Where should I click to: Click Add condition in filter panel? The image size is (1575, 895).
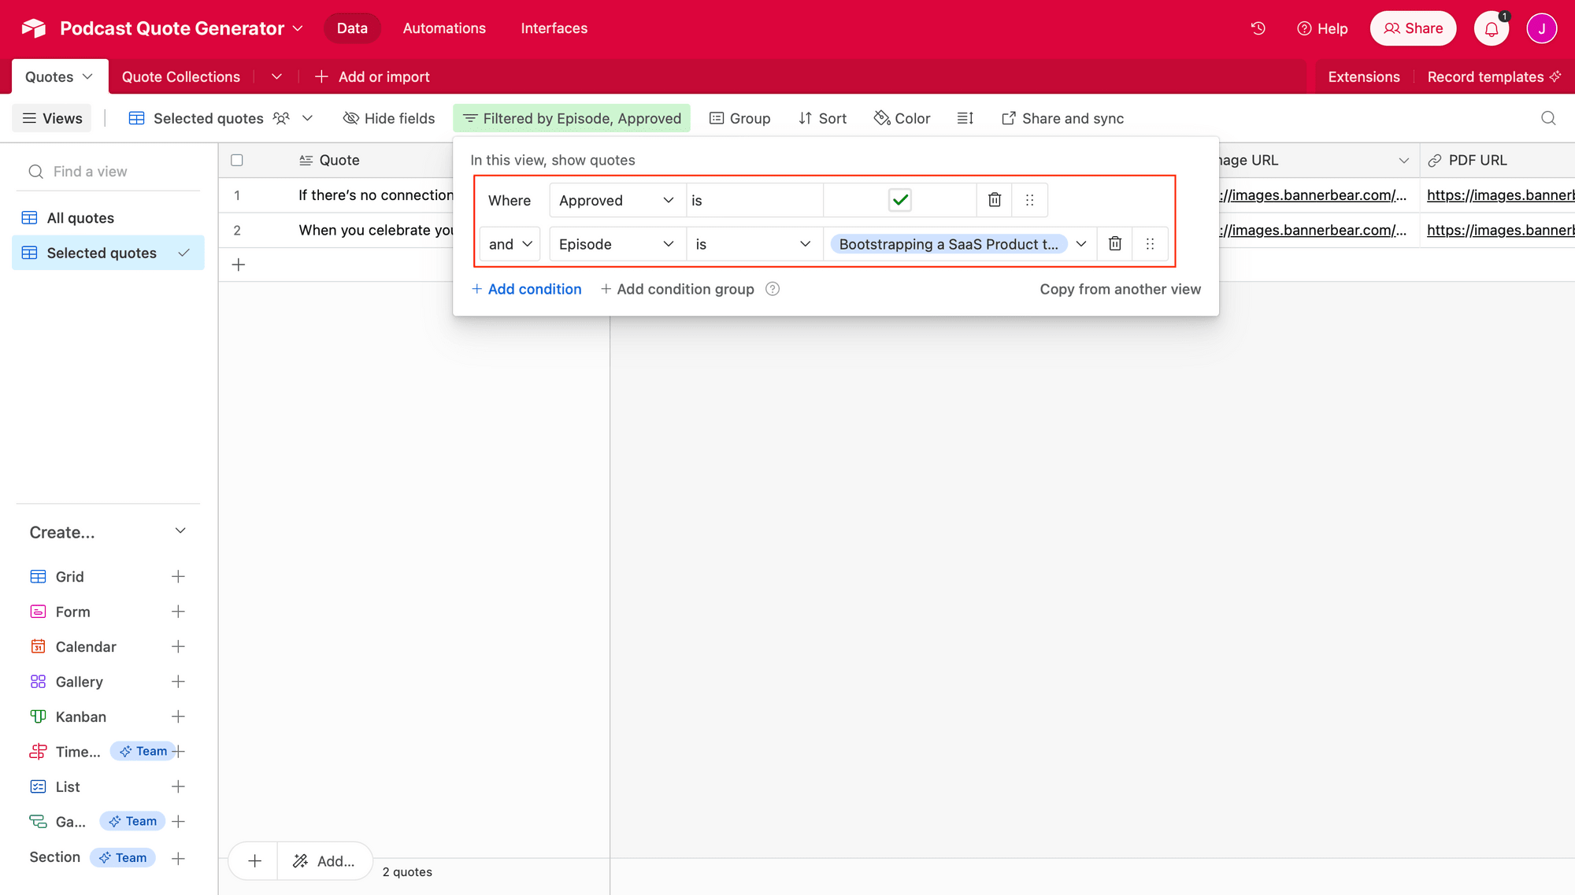(x=526, y=289)
